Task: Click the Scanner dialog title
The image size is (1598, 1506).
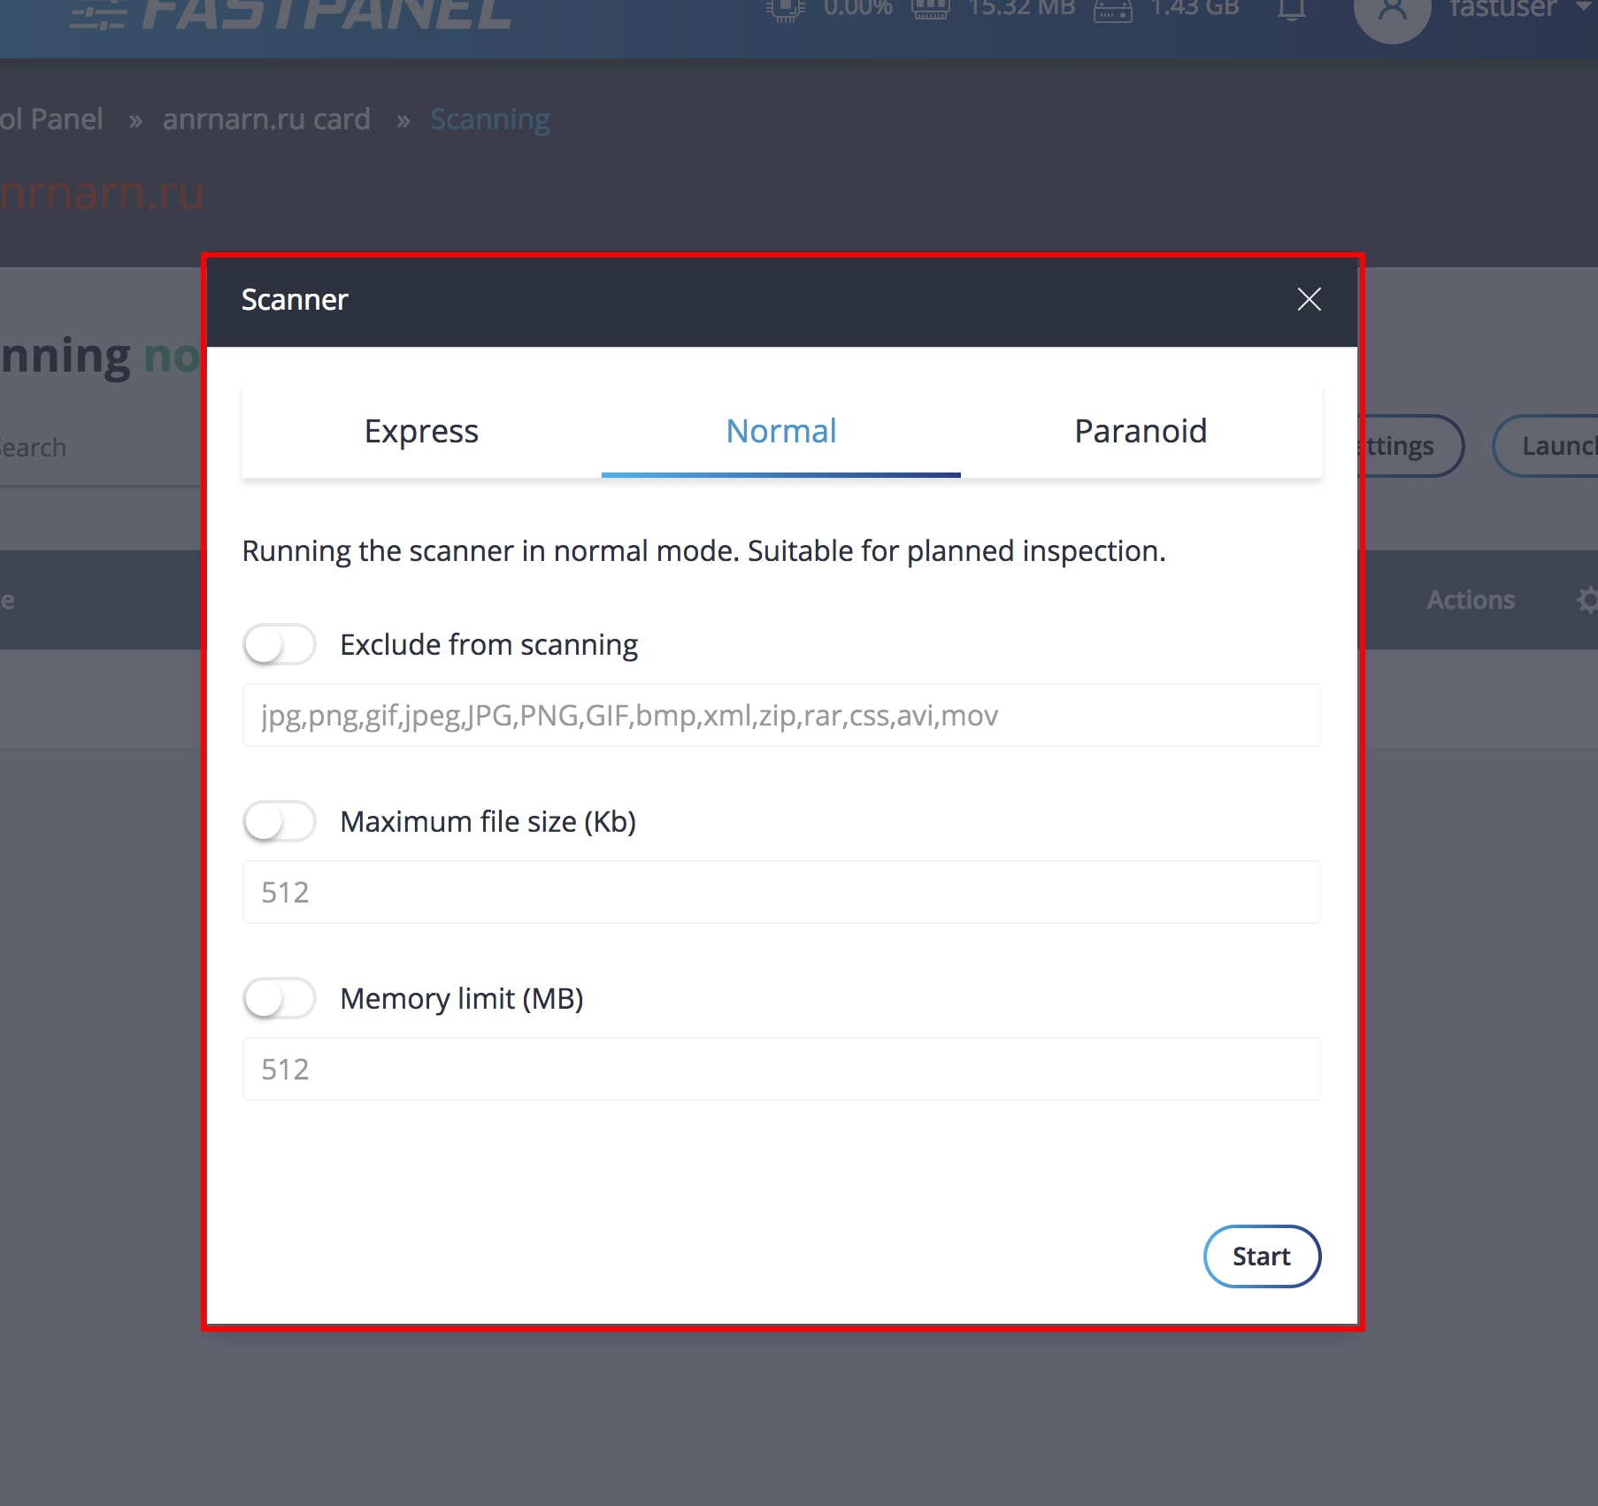Action: tap(295, 300)
